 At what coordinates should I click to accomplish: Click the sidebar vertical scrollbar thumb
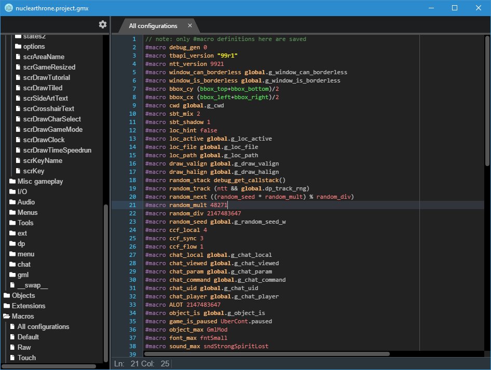click(106, 283)
